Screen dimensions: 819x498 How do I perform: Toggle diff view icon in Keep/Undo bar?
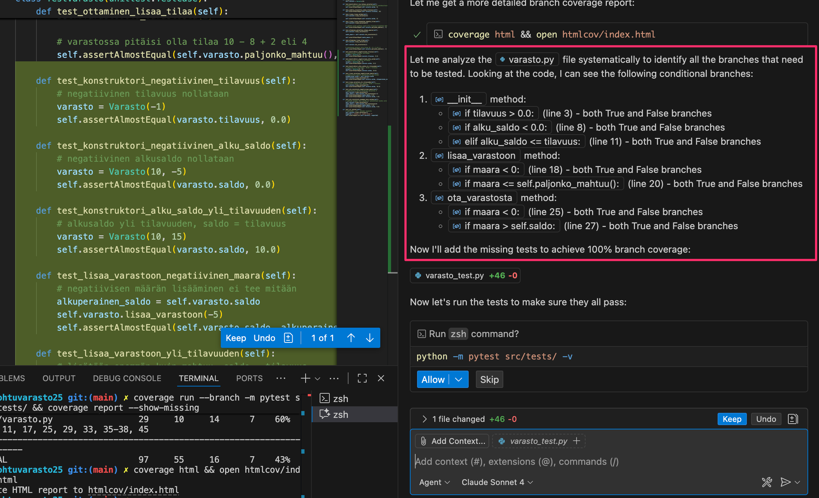[x=289, y=338]
